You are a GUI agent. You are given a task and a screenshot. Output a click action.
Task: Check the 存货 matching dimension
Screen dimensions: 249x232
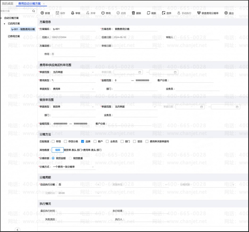53,141
